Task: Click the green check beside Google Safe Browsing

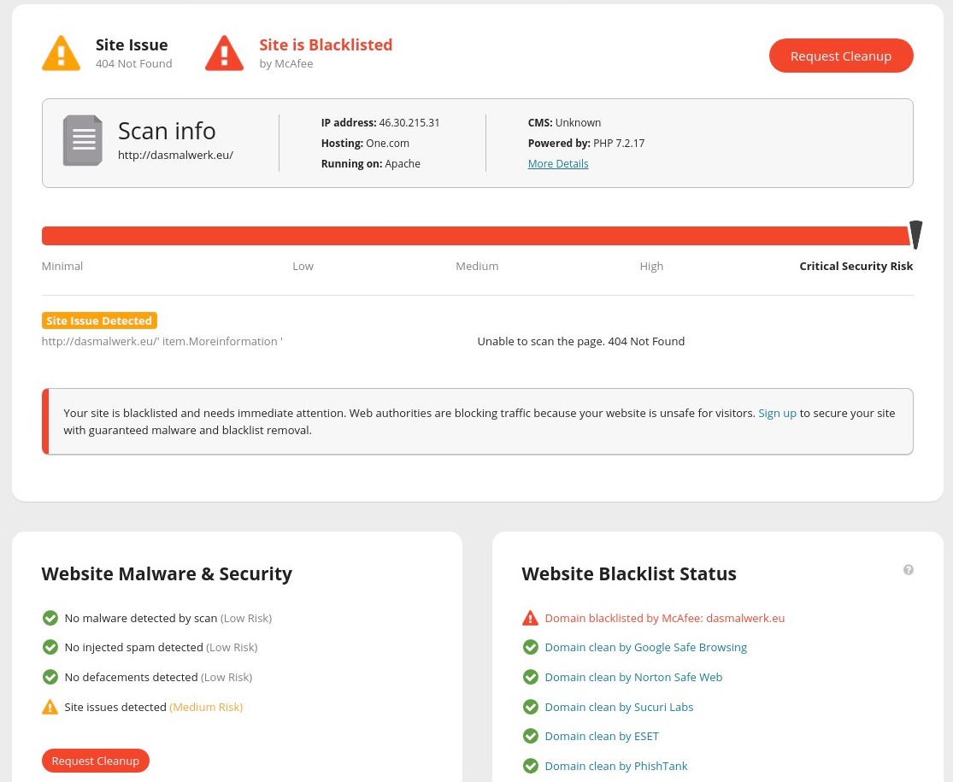Action: click(x=531, y=647)
